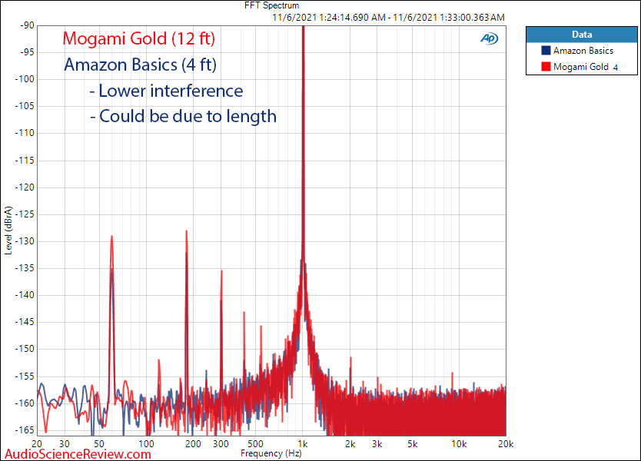Click the Could be due to length note
This screenshot has height=461, width=641.
point(183,117)
